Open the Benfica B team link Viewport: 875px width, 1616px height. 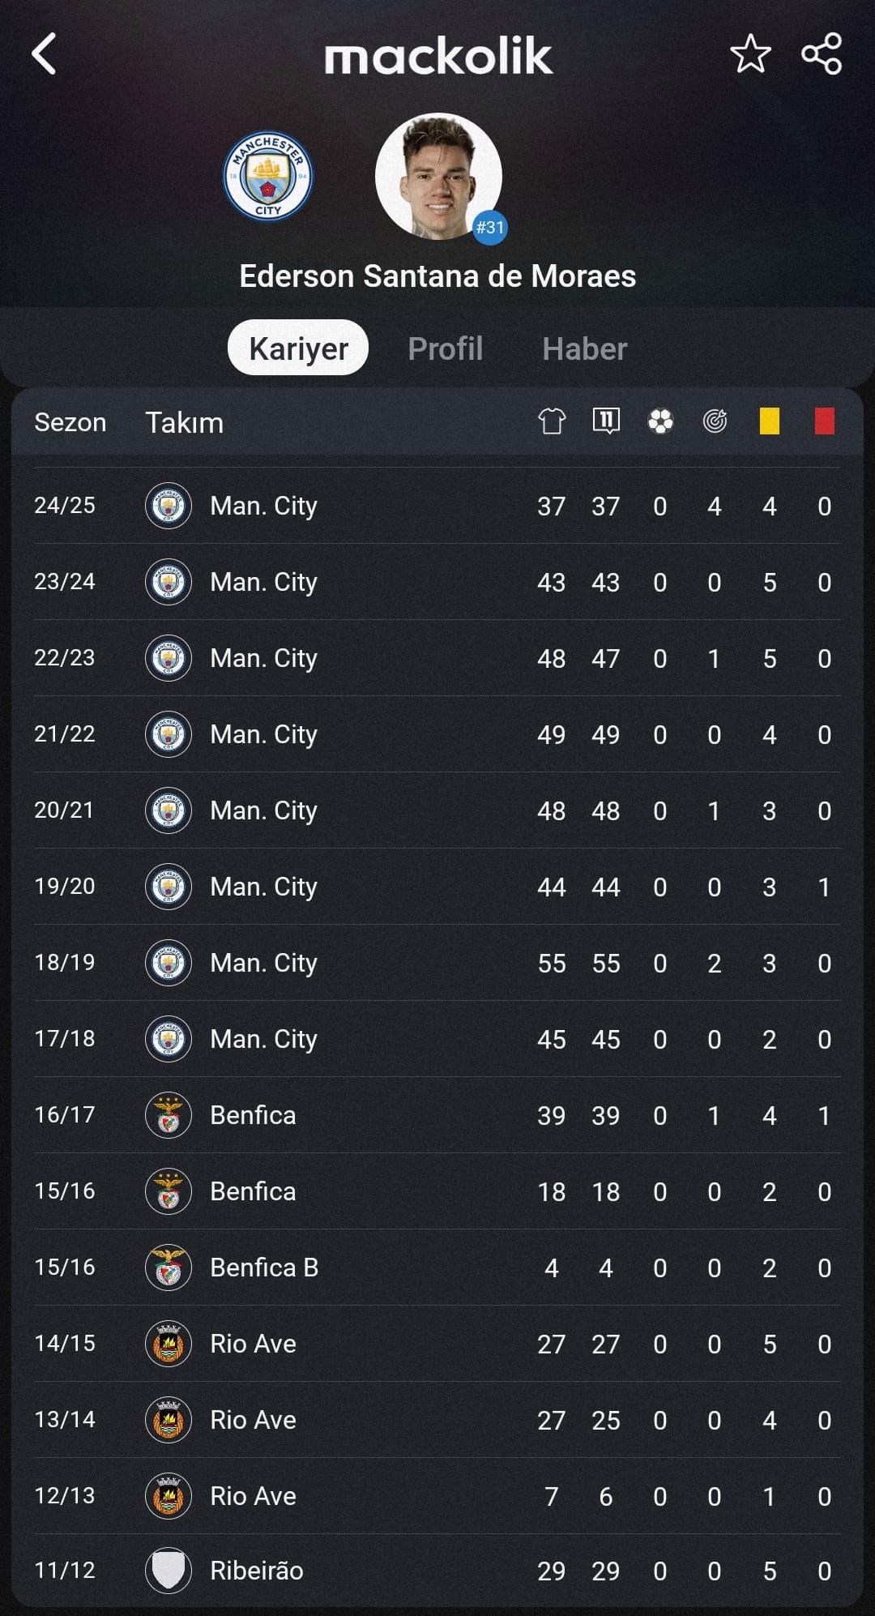(x=264, y=1268)
